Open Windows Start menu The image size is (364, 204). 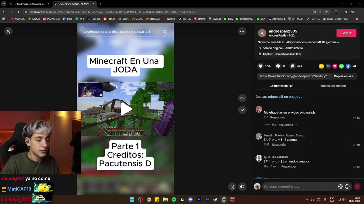pos(132,199)
